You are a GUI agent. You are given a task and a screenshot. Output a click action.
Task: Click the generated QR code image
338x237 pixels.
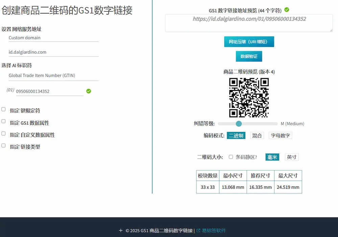(249, 97)
